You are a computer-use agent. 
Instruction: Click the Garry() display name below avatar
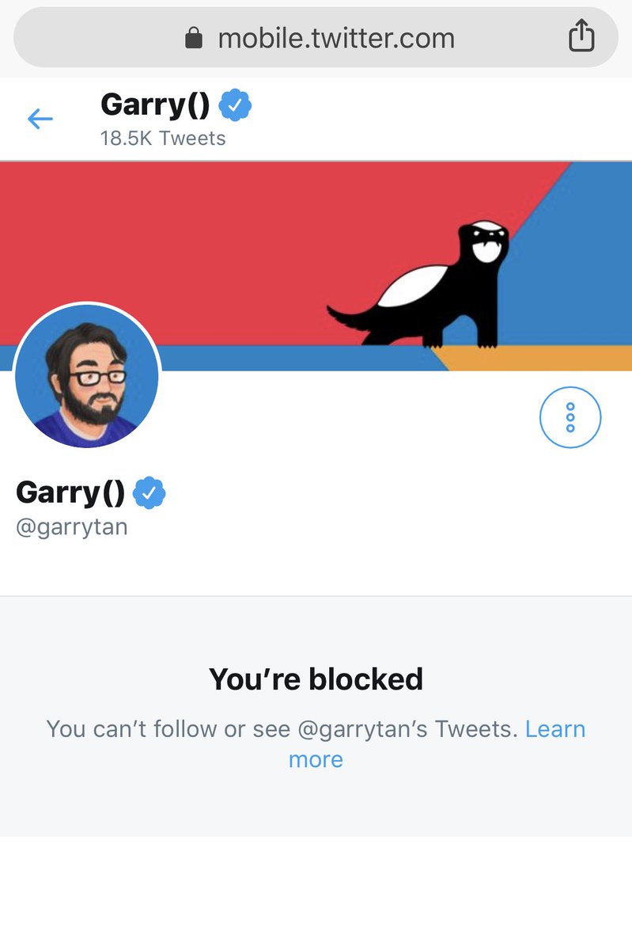point(70,492)
